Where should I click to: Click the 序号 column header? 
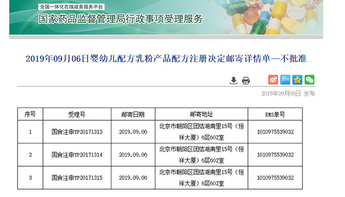pyautogui.click(x=30, y=114)
